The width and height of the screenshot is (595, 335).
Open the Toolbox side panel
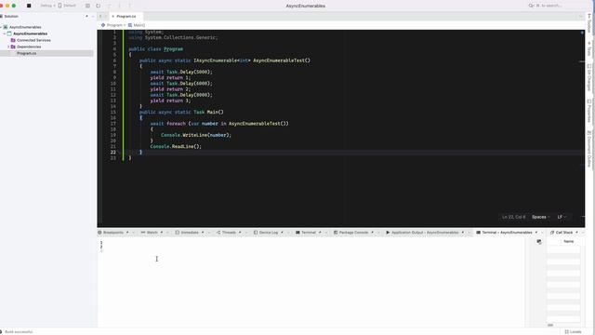tap(589, 23)
